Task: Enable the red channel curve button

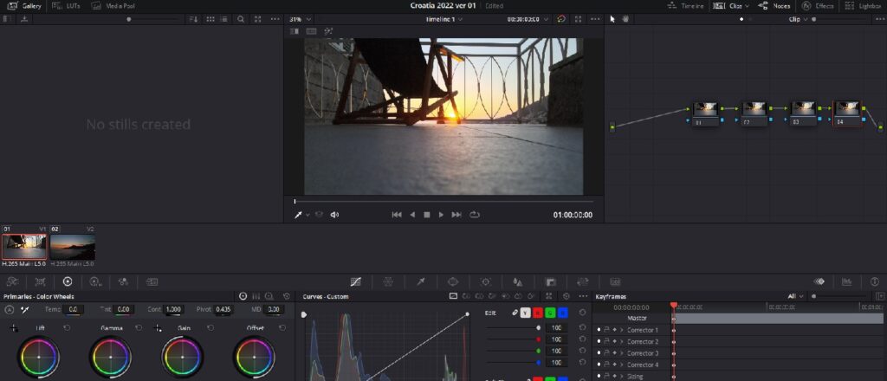Action: 538,313
